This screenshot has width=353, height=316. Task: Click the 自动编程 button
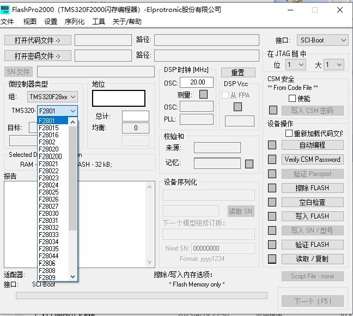[313, 145]
